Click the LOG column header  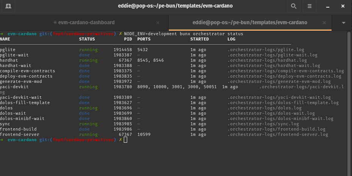pyautogui.click(x=231, y=39)
